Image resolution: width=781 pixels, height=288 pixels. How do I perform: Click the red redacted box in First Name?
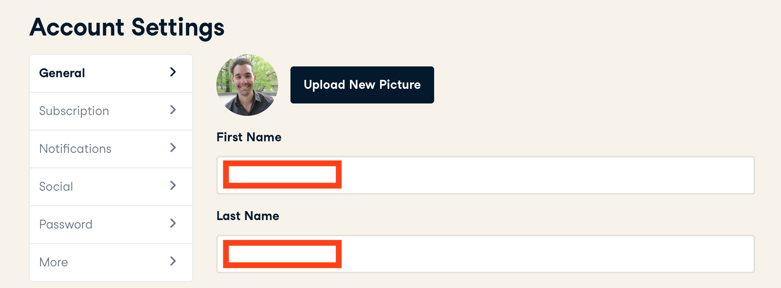click(x=282, y=174)
